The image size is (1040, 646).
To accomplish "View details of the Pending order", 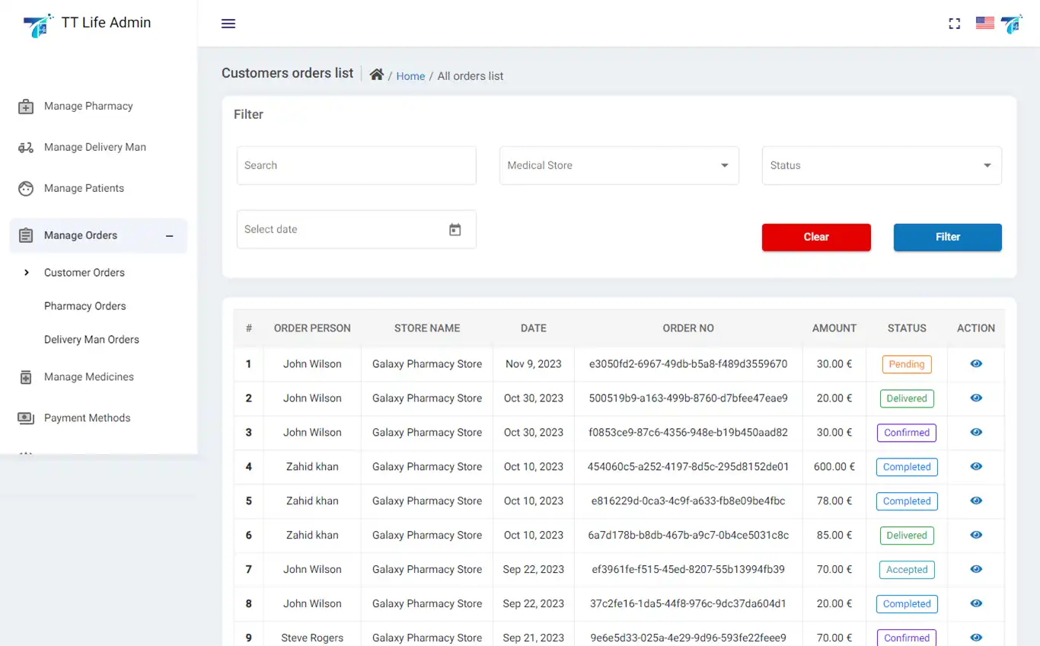I will [x=975, y=363].
